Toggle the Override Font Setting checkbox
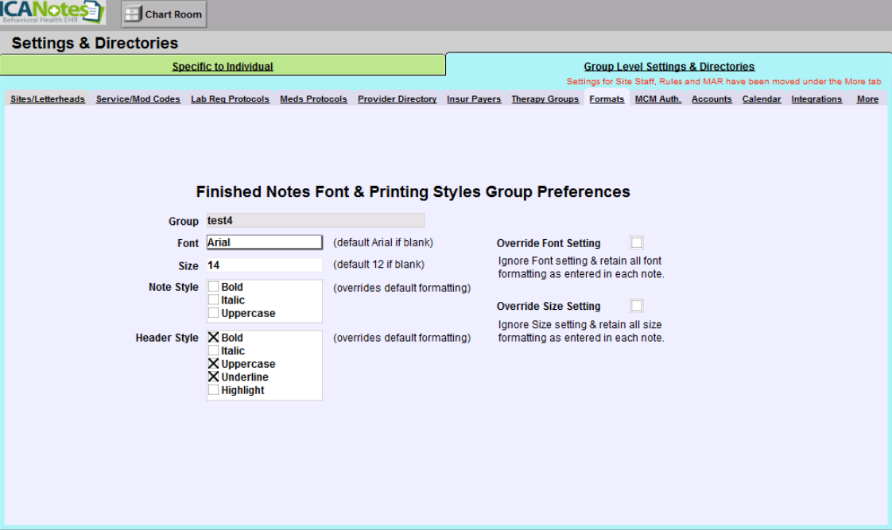 pos(636,243)
